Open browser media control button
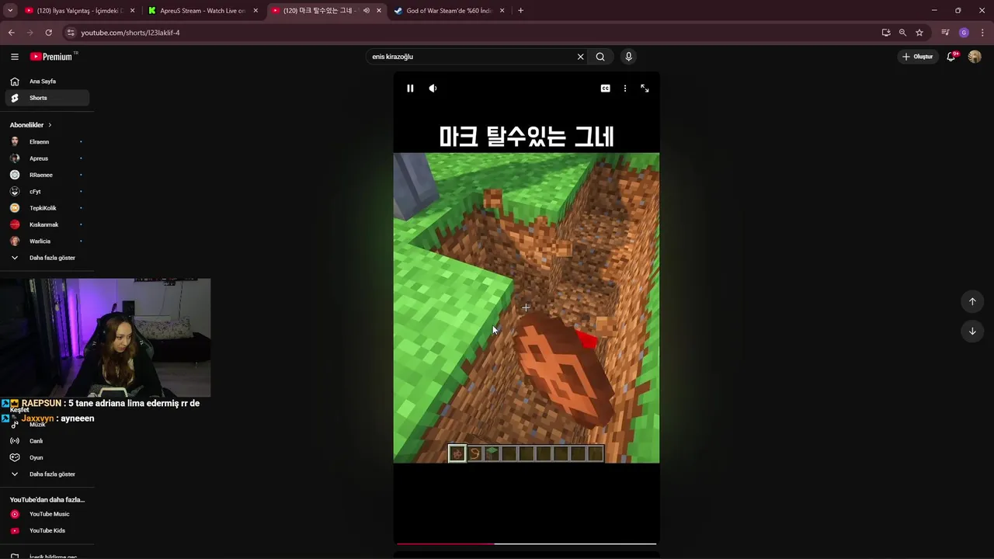The width and height of the screenshot is (994, 559). [x=945, y=33]
